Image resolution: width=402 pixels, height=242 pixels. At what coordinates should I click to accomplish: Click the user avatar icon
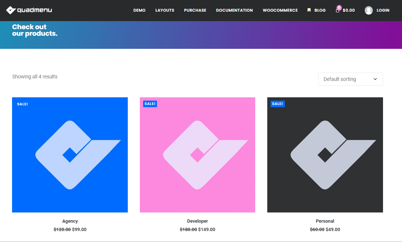coord(369,11)
